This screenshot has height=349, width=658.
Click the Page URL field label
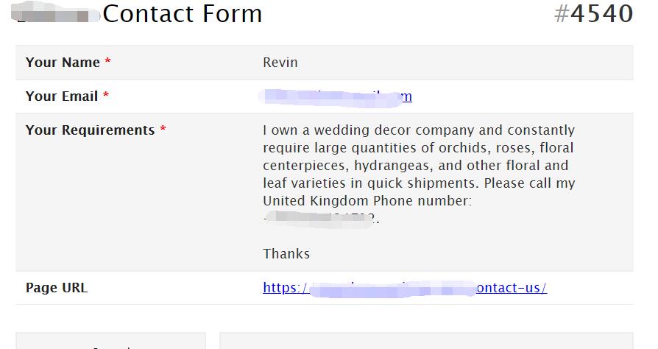tap(57, 288)
